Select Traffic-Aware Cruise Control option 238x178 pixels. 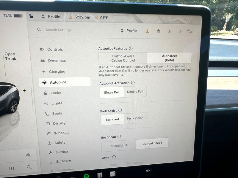click(x=123, y=58)
